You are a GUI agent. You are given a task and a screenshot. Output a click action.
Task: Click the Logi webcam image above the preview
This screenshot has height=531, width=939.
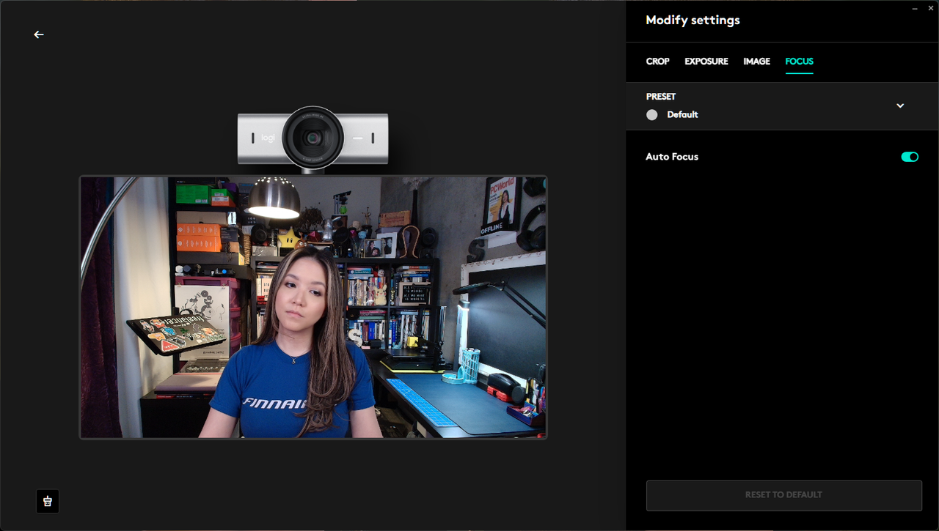tap(313, 138)
